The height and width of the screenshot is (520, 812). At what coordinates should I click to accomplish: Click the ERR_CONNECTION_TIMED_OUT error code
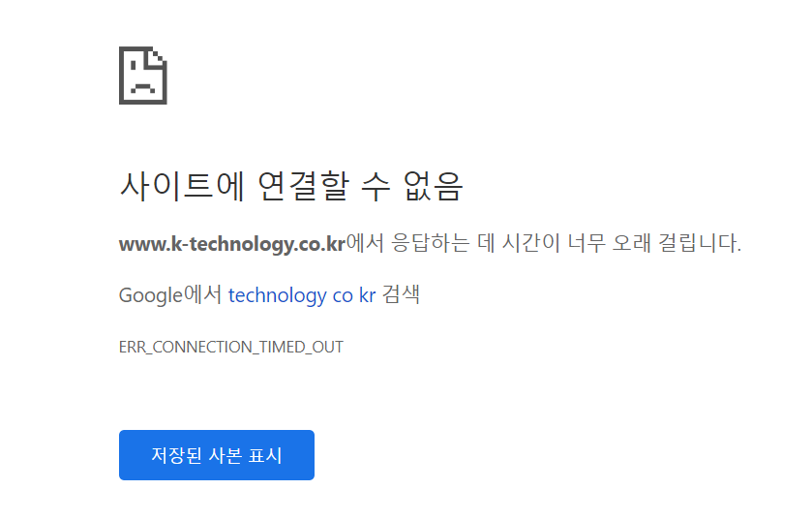click(x=231, y=347)
